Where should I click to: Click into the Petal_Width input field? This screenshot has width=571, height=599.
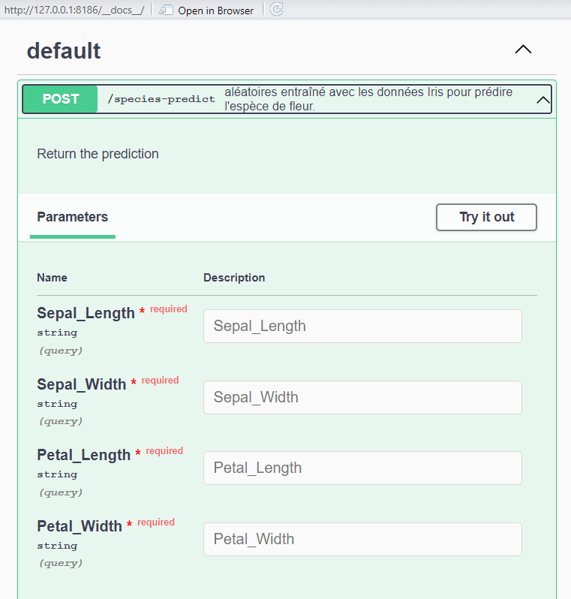362,539
